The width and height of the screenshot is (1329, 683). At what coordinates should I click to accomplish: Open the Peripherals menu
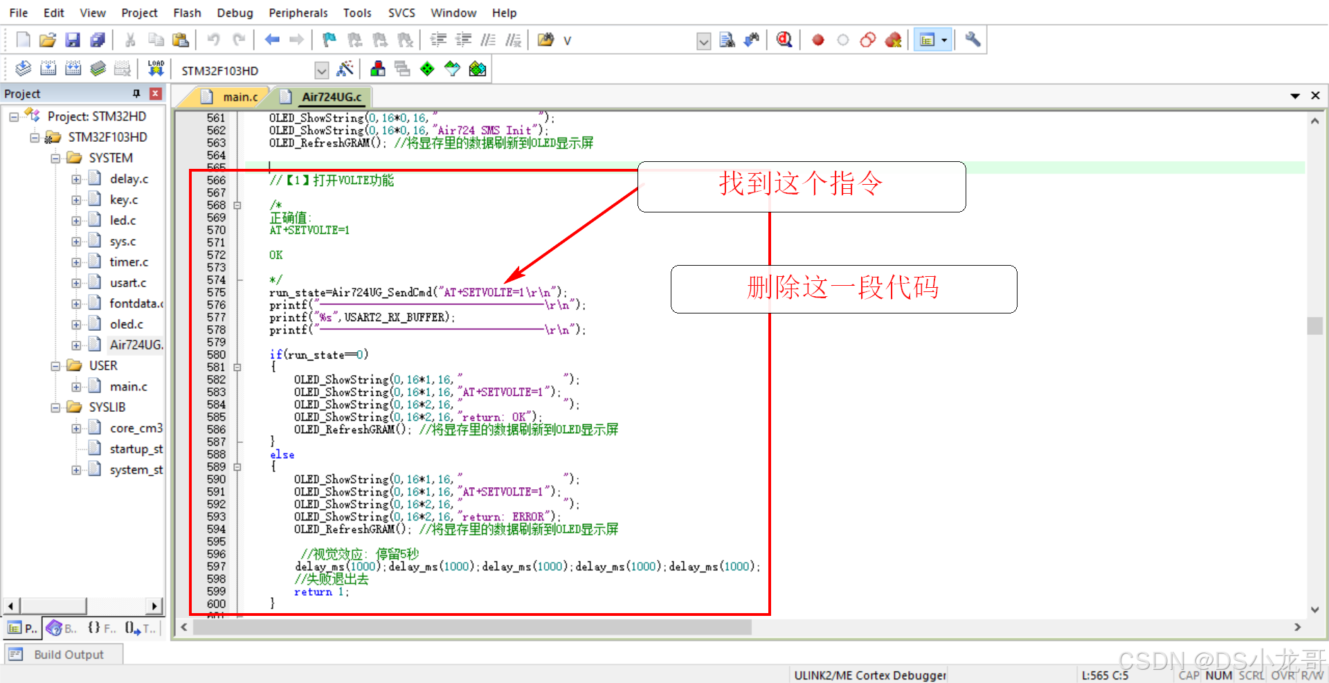point(298,12)
